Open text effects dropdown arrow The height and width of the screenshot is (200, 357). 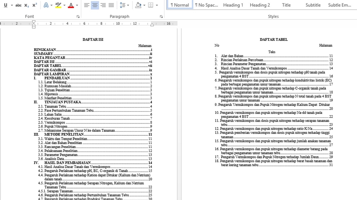tap(51, 5)
